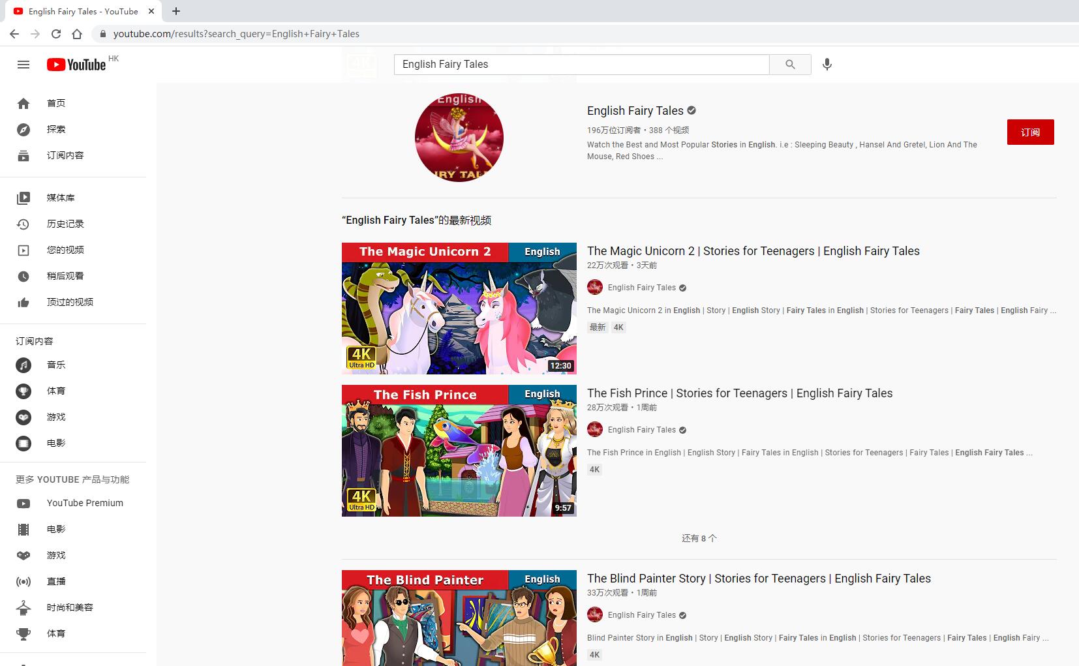
Task: Open The Magic Unicorn 2 video title
Action: [x=753, y=251]
